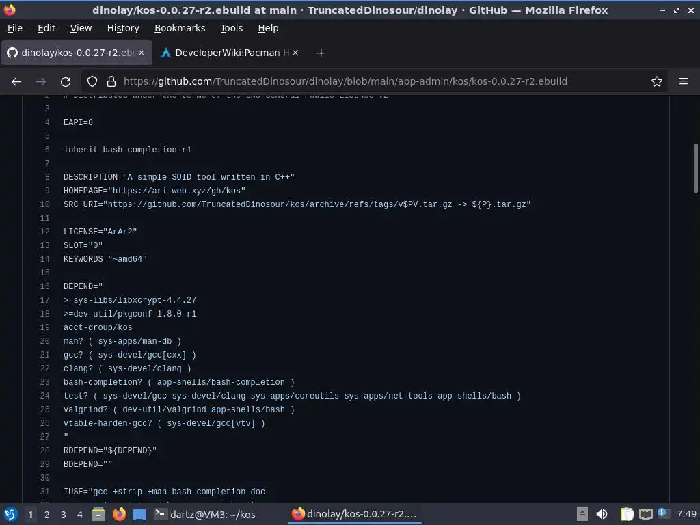Close the dinolay/kos-0.0.27-r2 tab
Image resolution: width=700 pixels, height=525 pixels.
click(142, 53)
